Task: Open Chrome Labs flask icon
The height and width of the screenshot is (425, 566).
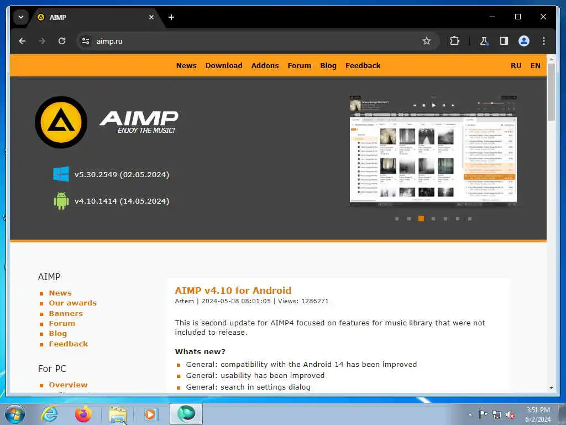Action: [484, 41]
